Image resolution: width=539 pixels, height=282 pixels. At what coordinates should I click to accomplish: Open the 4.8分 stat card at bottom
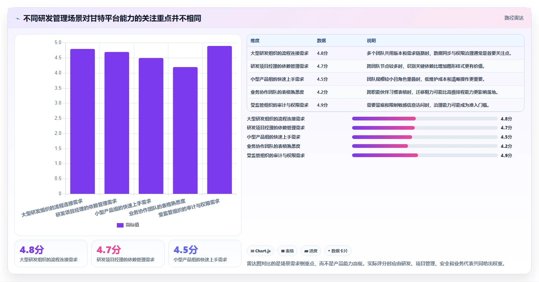click(x=51, y=253)
